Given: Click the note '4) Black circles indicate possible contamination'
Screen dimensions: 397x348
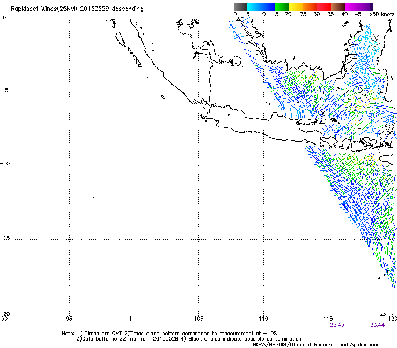Looking at the screenshot, I should pos(241,339).
